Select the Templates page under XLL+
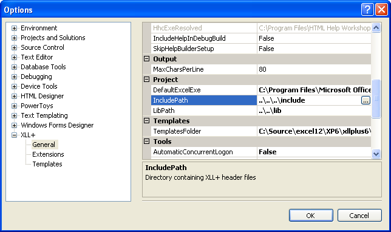 point(47,164)
